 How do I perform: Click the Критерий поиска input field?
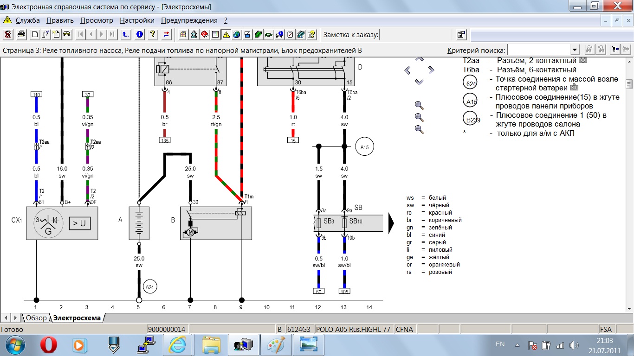(x=538, y=50)
